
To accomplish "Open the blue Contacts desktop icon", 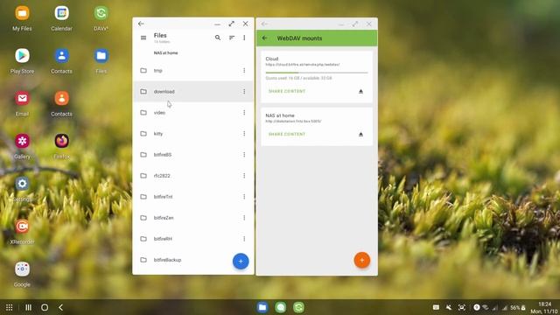I will point(61,56).
